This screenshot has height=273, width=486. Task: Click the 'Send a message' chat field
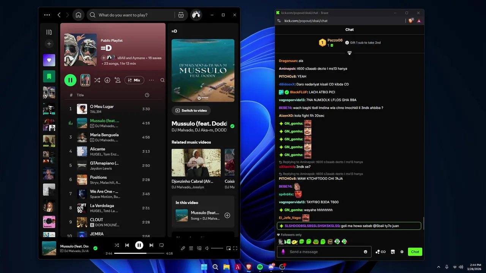324,252
